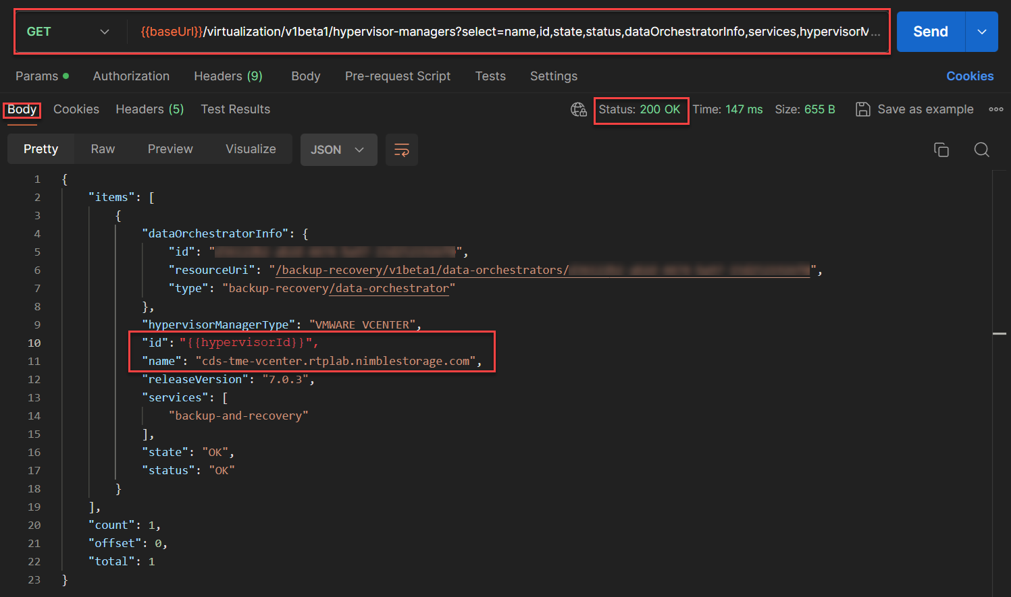Click the response vertical scrollbar marker

[x=1000, y=333]
